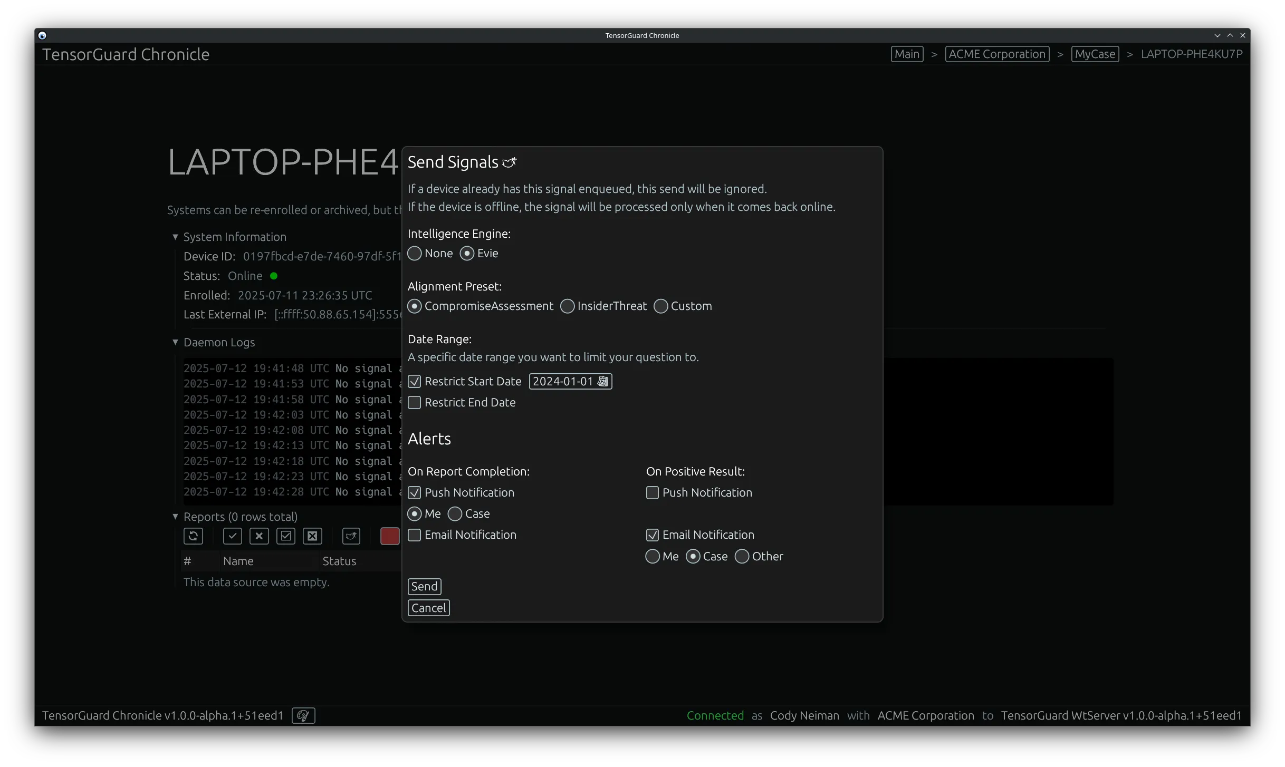Click the checked-box icon in Reports toolbar
Image resolution: width=1285 pixels, height=767 pixels.
tap(286, 536)
